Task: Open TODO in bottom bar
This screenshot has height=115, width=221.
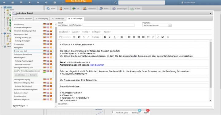Action: [146, 113]
